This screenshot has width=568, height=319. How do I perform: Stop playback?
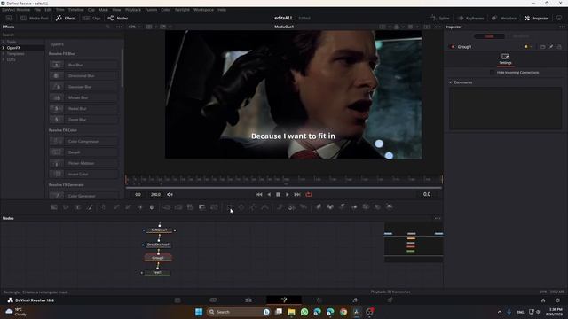(x=278, y=195)
